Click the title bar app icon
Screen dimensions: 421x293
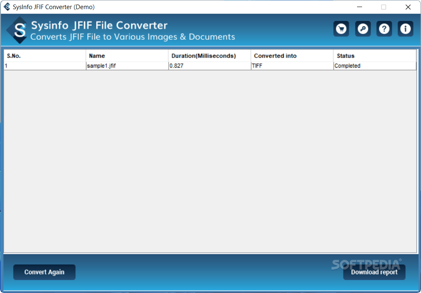pyautogui.click(x=7, y=7)
